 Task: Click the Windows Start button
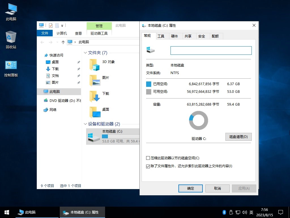[6, 212]
